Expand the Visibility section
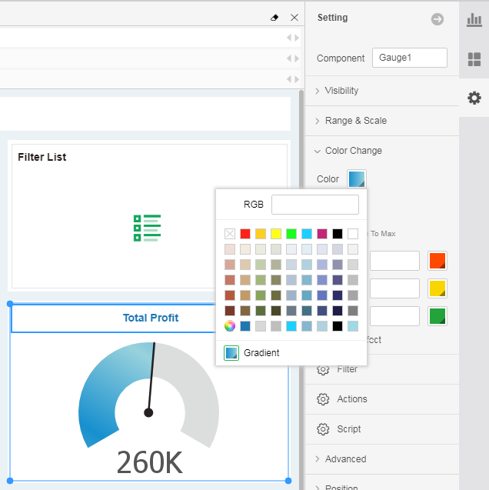Screen dimensions: 489x490 click(341, 91)
